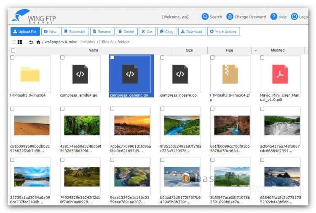Image resolution: width=316 pixels, height=213 pixels.
Task: Click the sort arrow beside Modified
Action: click(x=256, y=51)
